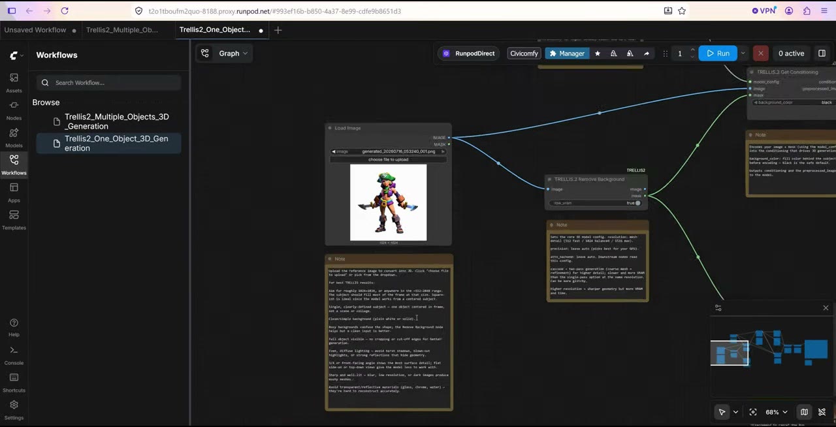This screenshot has height=427, width=836.
Task: Click the Run button
Action: pos(718,54)
